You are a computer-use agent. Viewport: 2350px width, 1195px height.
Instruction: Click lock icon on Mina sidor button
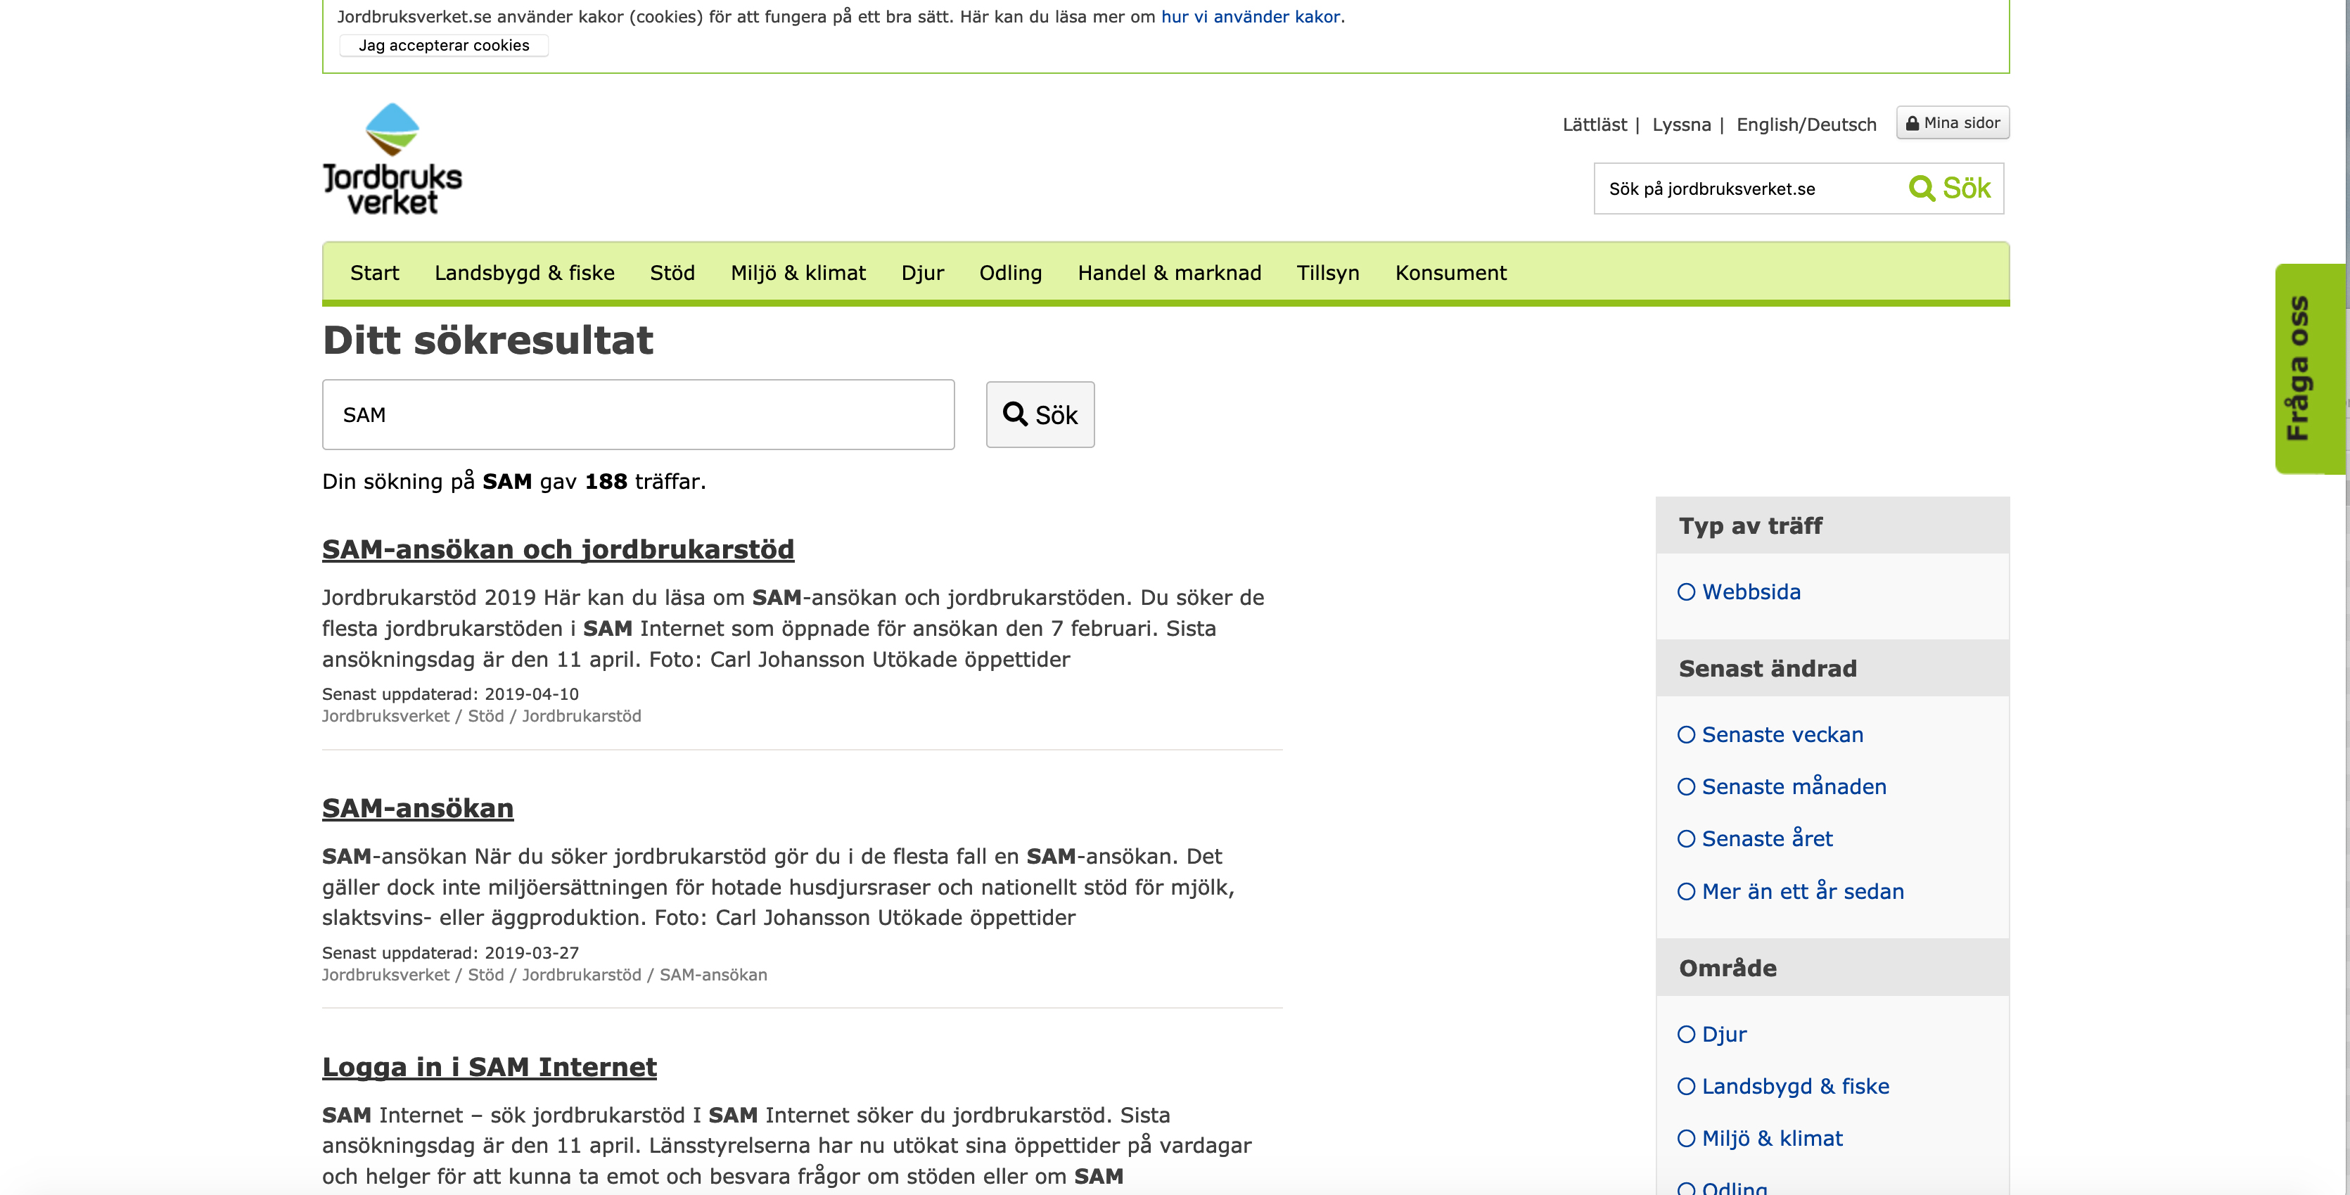pos(1912,123)
